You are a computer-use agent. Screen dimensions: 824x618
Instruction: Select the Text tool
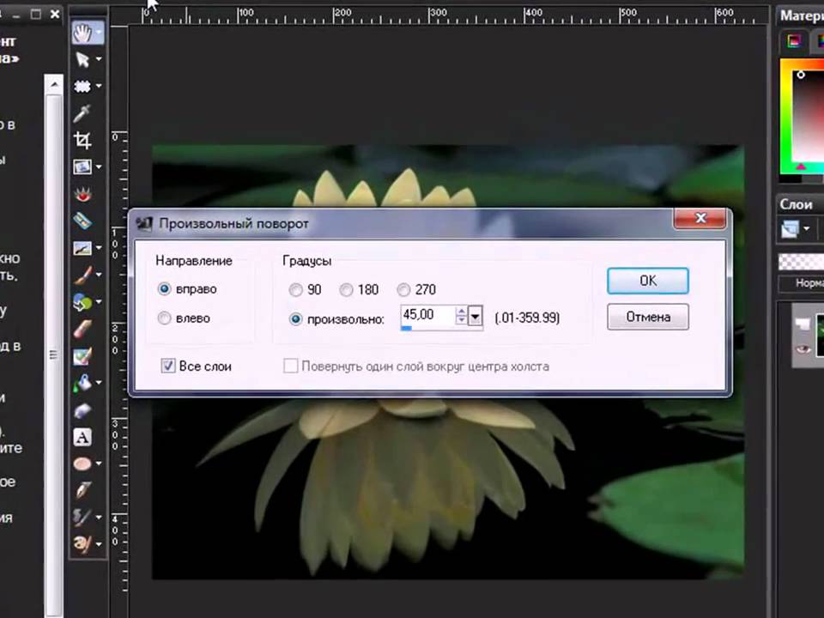coord(82,437)
